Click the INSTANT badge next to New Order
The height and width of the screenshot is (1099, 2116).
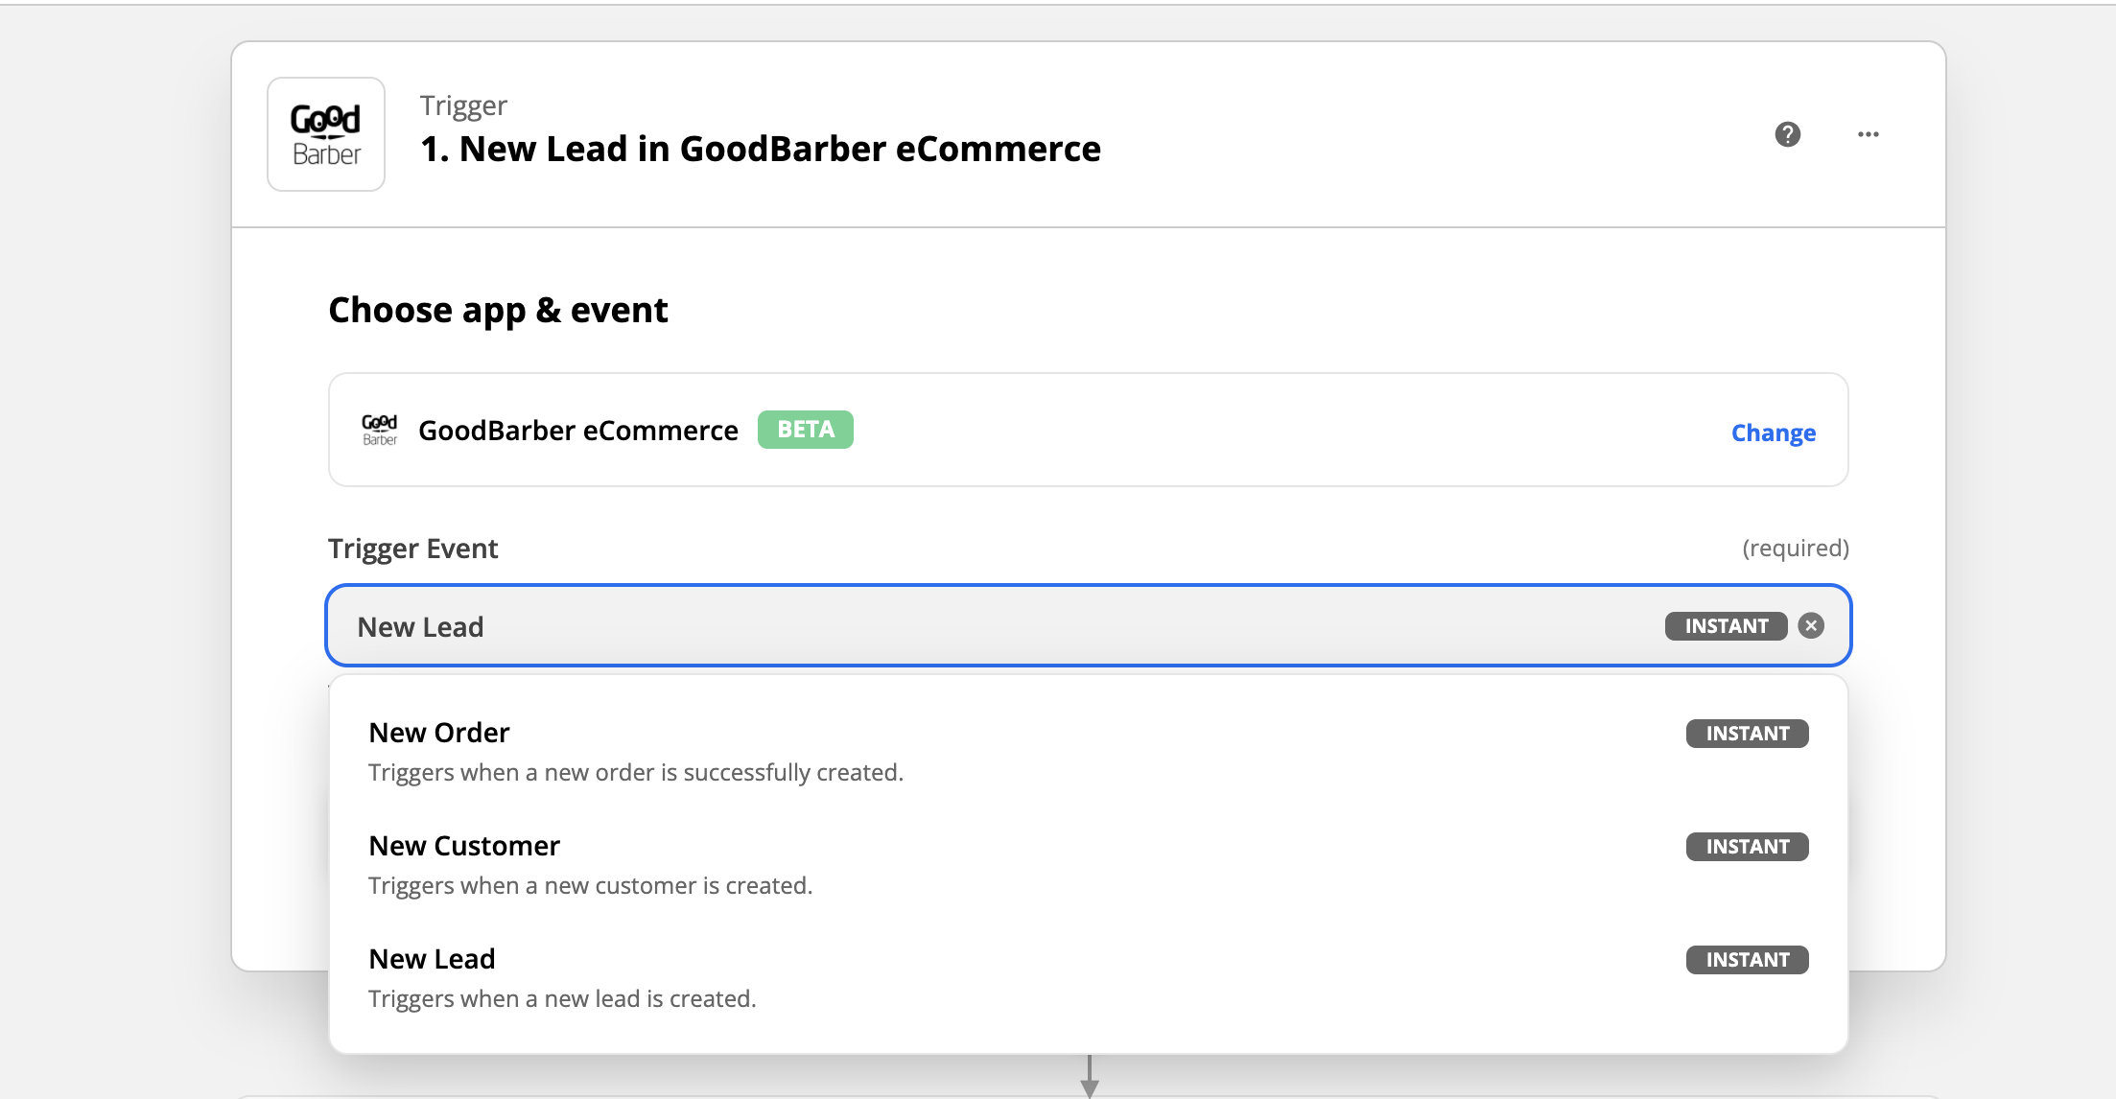click(x=1746, y=733)
